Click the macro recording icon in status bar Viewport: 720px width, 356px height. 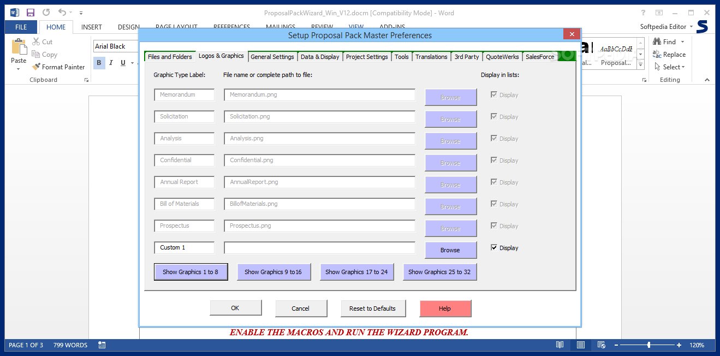pos(102,345)
